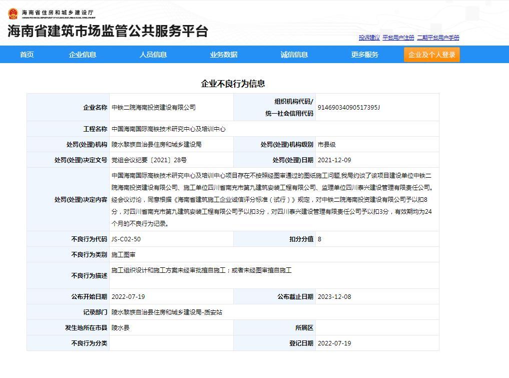Click the national emblem logo icon
509x378 pixels.
[13, 14]
